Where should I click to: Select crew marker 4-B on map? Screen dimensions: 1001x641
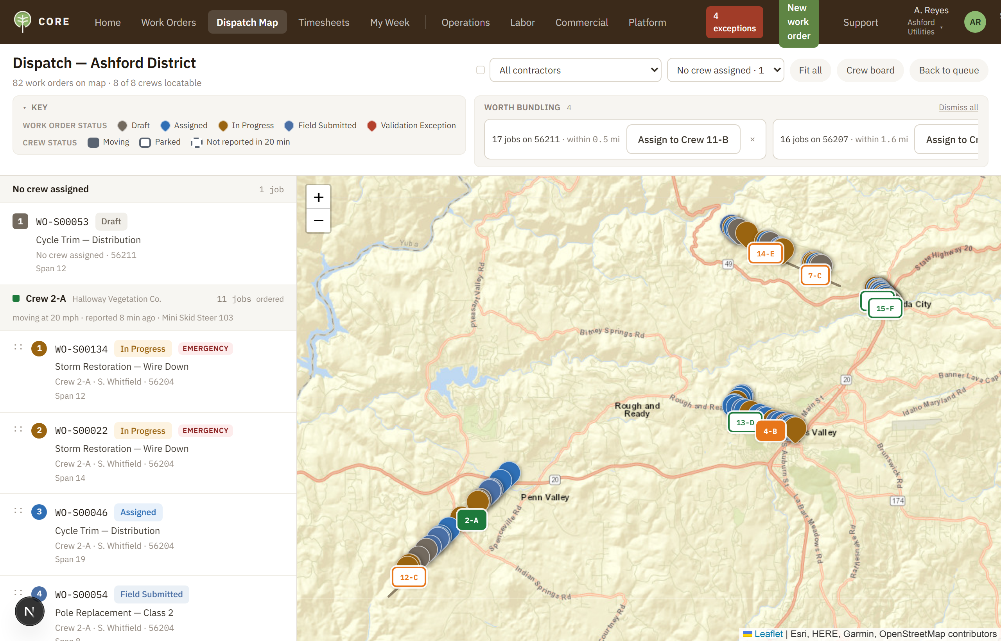(x=770, y=431)
